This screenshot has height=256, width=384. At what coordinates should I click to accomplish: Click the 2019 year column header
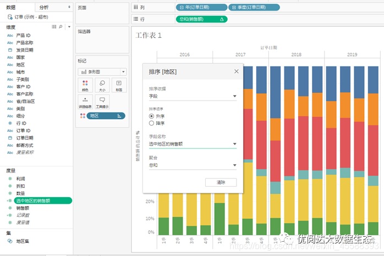(352, 54)
